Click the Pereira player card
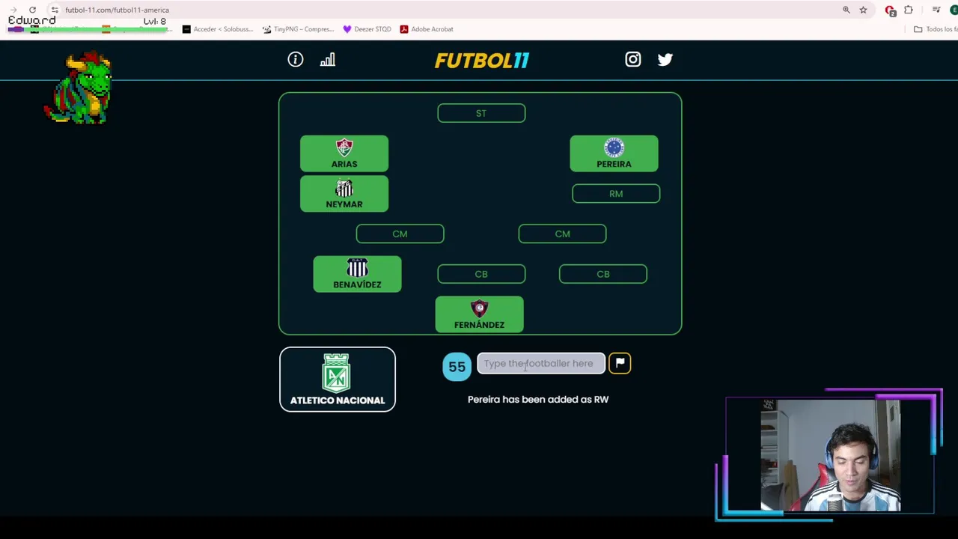Image resolution: width=958 pixels, height=539 pixels. point(614,153)
